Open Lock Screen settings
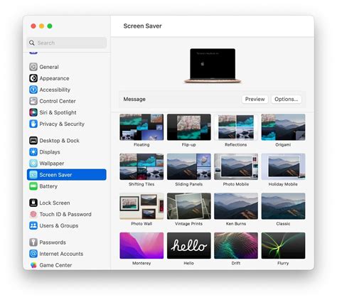 pyautogui.click(x=67, y=203)
